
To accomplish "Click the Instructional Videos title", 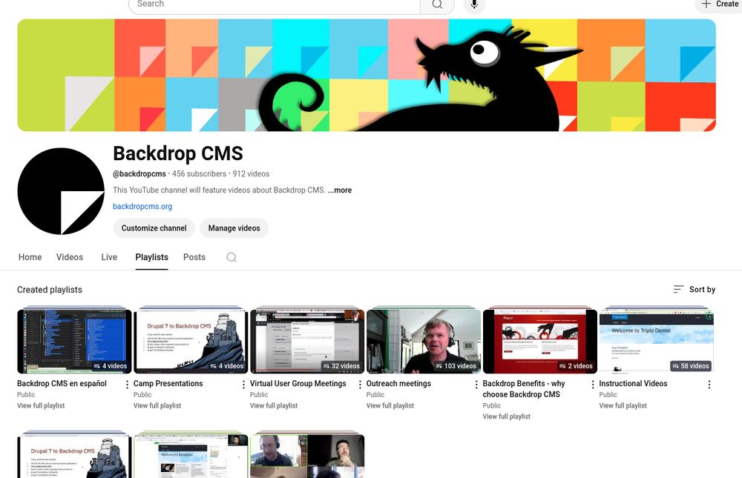I will coord(633,383).
